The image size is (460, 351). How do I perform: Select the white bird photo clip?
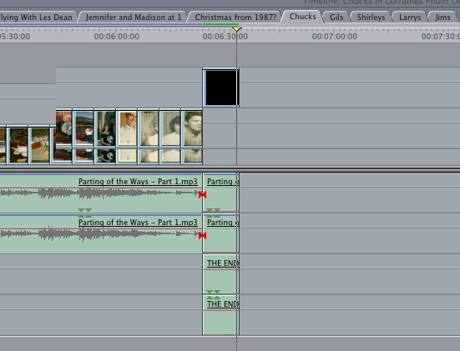point(18,145)
